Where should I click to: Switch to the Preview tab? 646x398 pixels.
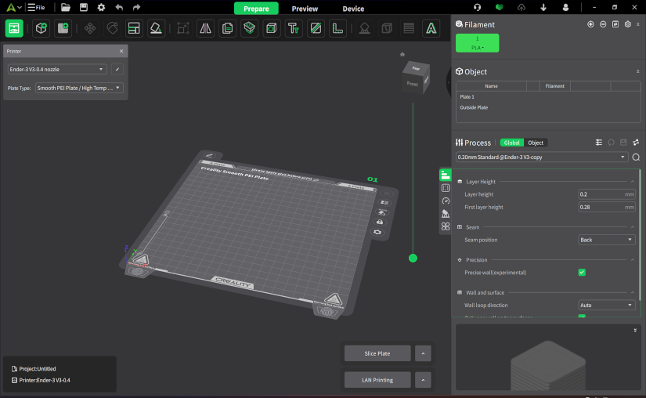pyautogui.click(x=305, y=9)
